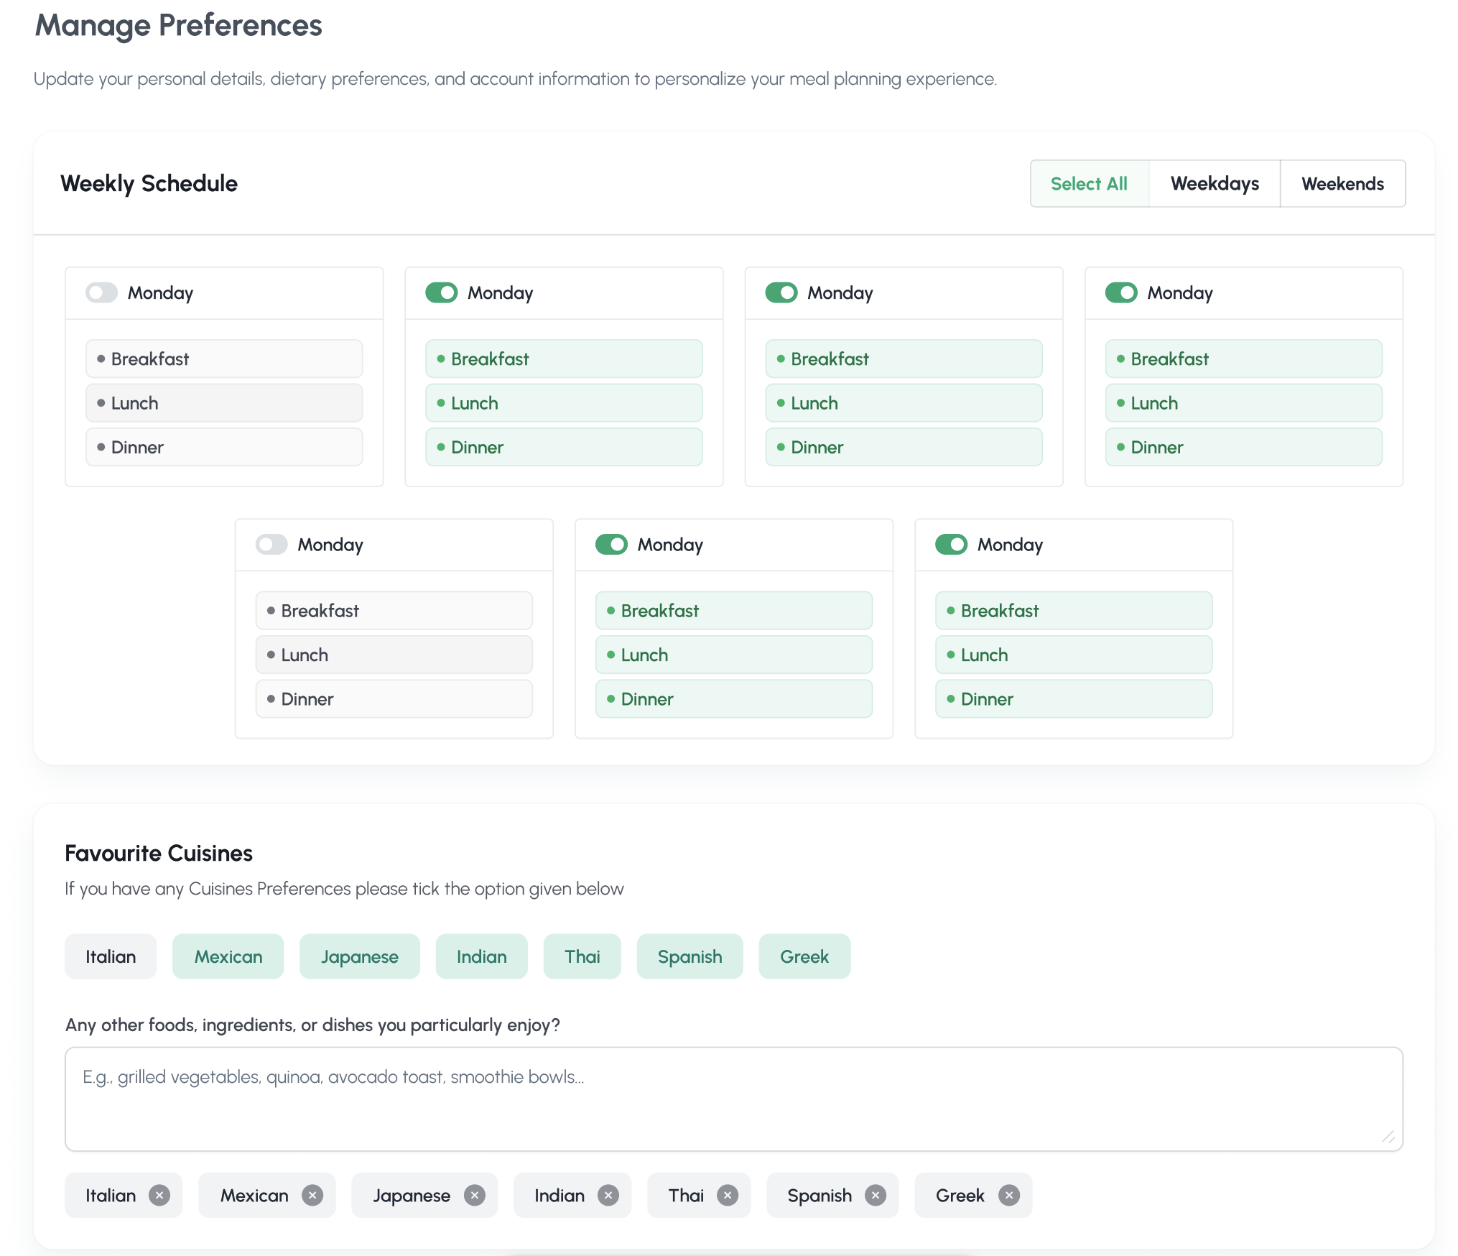Remove the Mexican tag with its x icon

(312, 1195)
